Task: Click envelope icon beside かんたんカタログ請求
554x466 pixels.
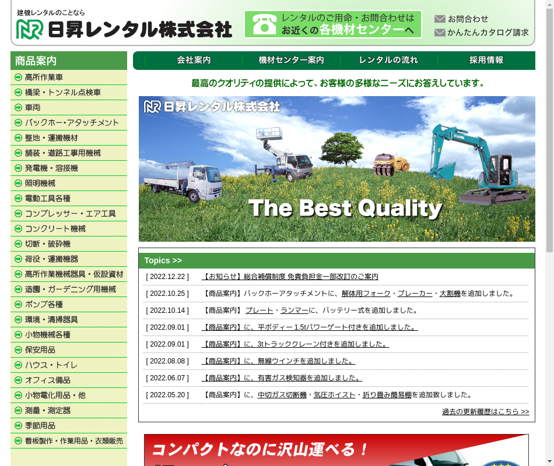Action: click(x=440, y=33)
